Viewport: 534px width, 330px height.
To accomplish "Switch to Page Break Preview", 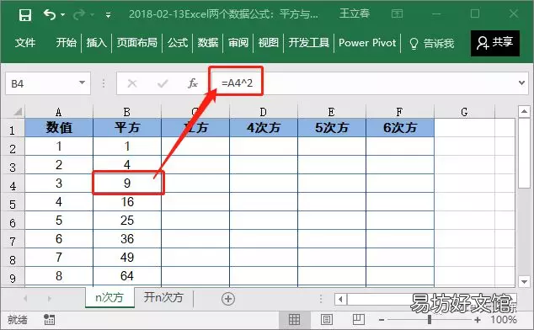I will click(x=358, y=319).
